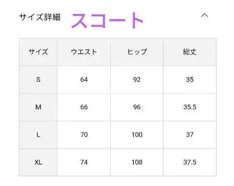234x186 pixels.
Task: Collapse the size details chevron
Action: [205, 15]
